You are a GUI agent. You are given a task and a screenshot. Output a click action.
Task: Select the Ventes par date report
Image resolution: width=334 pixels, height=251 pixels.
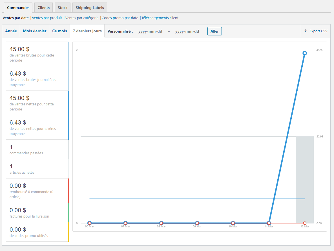(16, 18)
